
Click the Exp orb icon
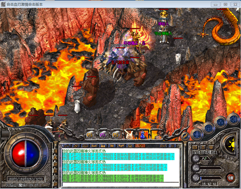click(x=196, y=168)
